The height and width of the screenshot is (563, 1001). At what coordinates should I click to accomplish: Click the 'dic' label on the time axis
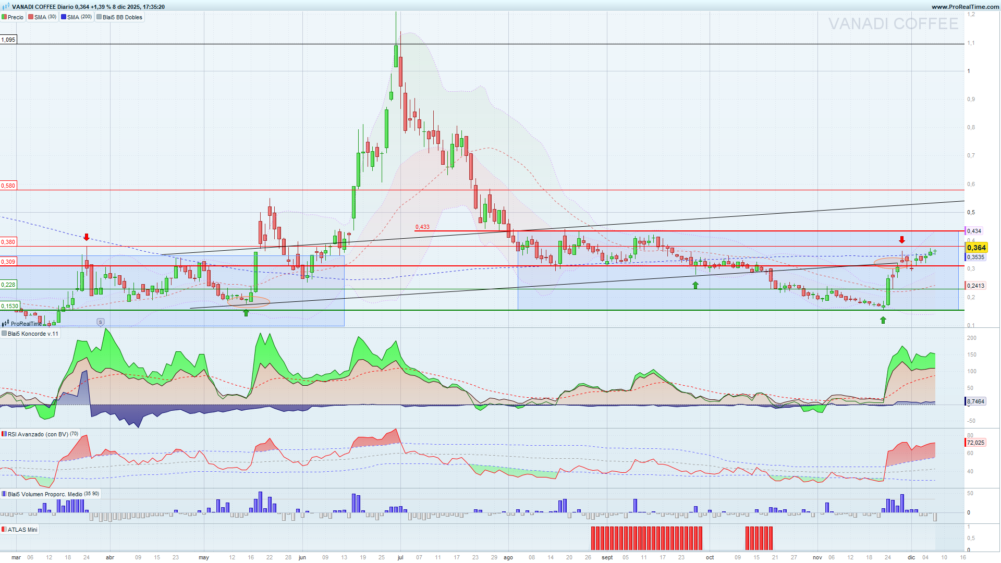911,557
